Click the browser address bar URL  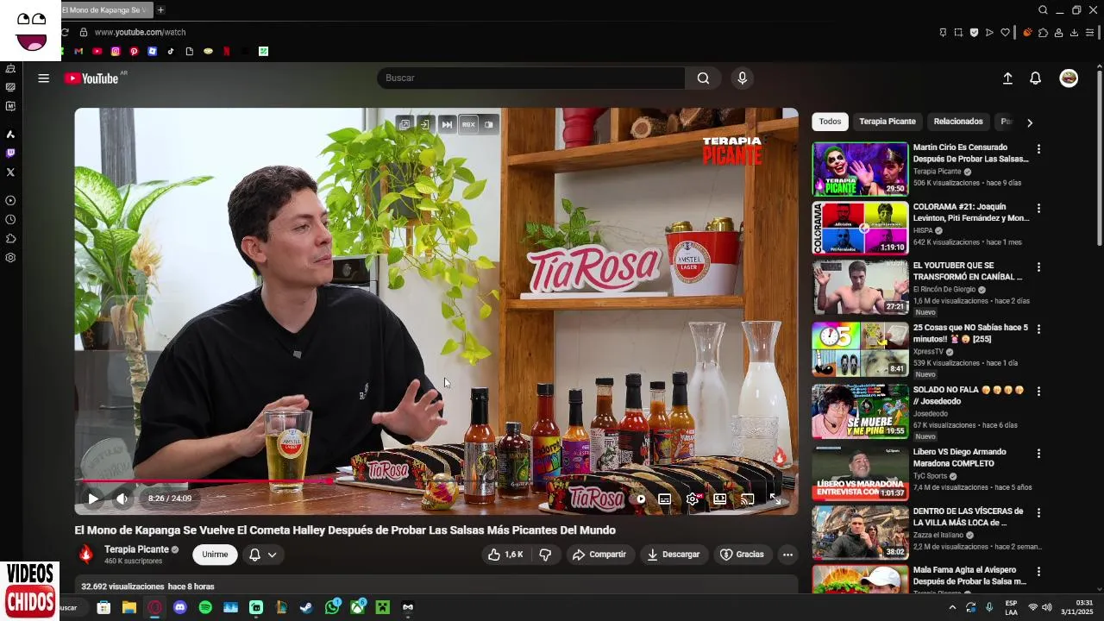pos(140,32)
